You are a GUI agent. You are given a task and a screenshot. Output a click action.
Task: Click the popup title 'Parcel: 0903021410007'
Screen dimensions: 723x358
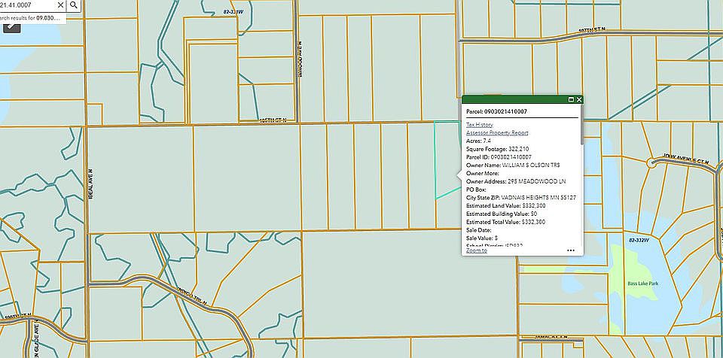[496, 111]
